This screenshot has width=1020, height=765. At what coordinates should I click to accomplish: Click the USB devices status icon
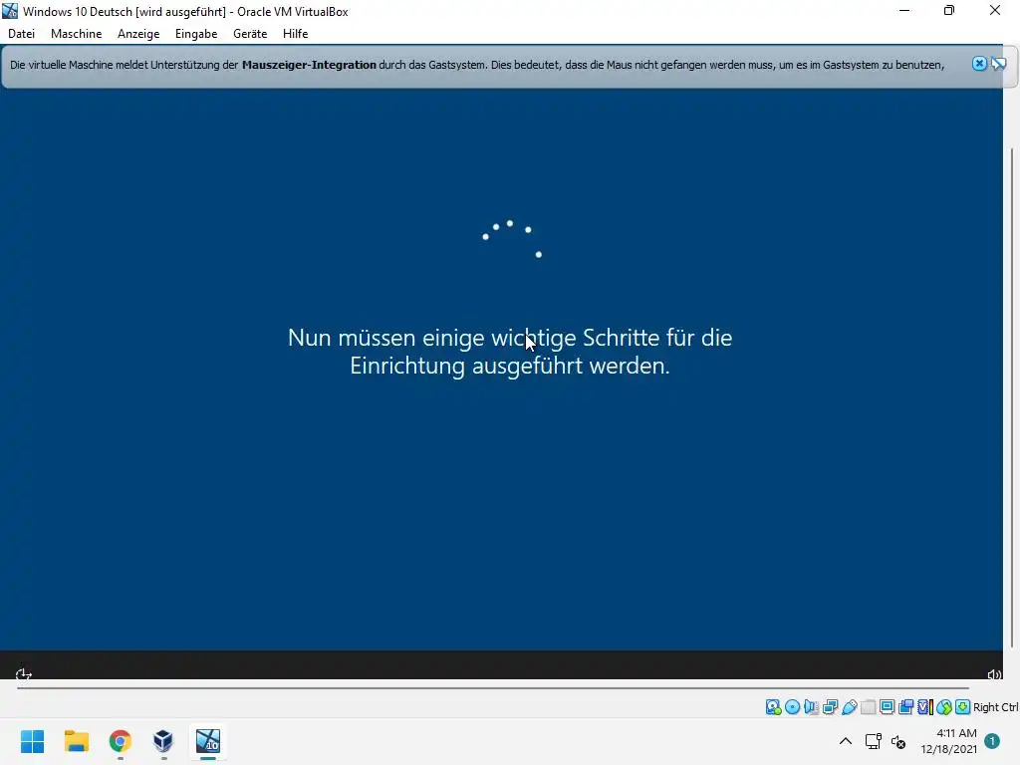click(x=849, y=707)
